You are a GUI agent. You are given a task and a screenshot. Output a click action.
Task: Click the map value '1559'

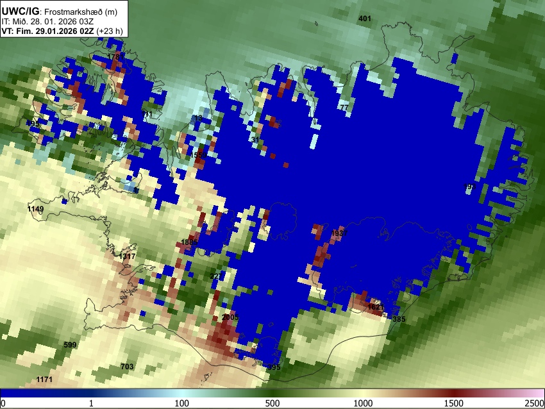[198, 155]
